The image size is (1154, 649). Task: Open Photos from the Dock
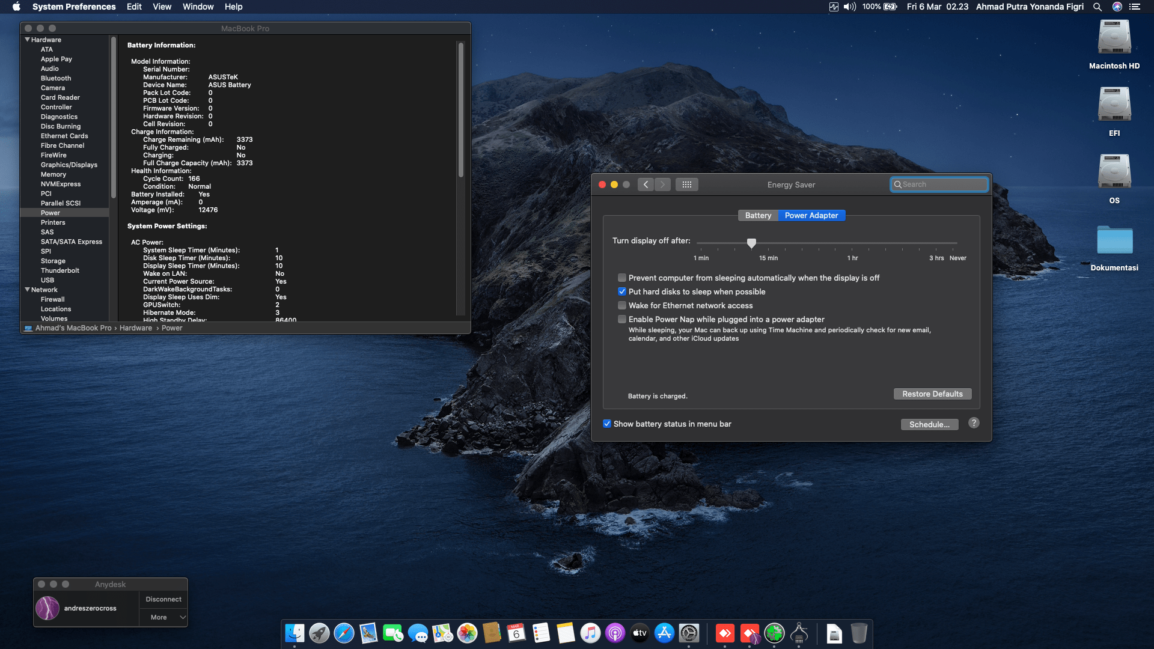click(x=467, y=633)
